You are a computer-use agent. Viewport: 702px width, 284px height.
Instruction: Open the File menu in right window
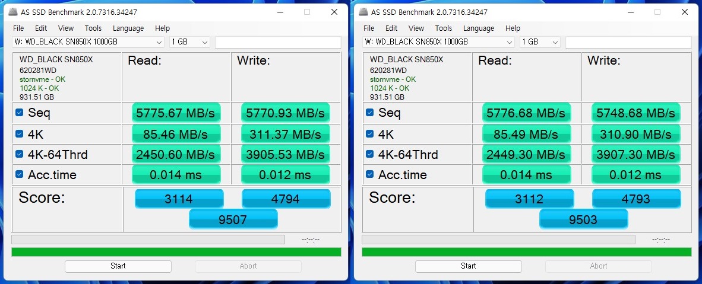pos(369,28)
